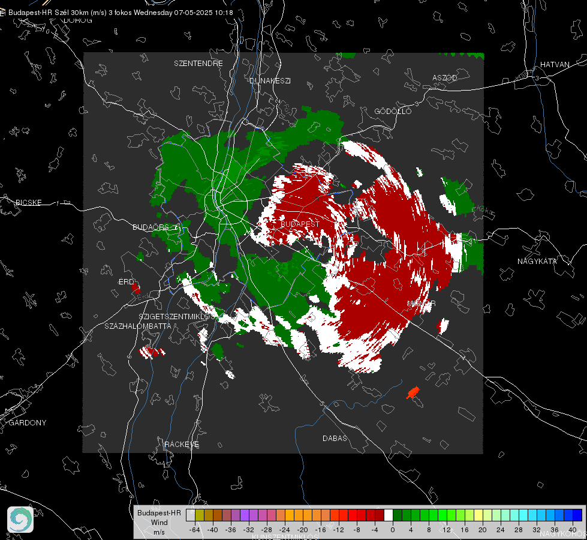Click the '-24' value on legend scale

(x=285, y=530)
